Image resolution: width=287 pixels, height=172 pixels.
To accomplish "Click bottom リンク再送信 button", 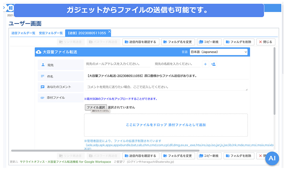I will 71,156.
